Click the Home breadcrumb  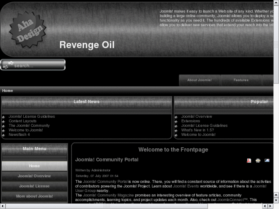pyautogui.click(x=7, y=91)
